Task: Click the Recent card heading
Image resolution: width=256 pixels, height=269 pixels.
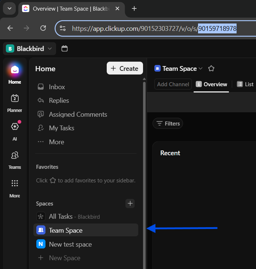Action: point(170,153)
